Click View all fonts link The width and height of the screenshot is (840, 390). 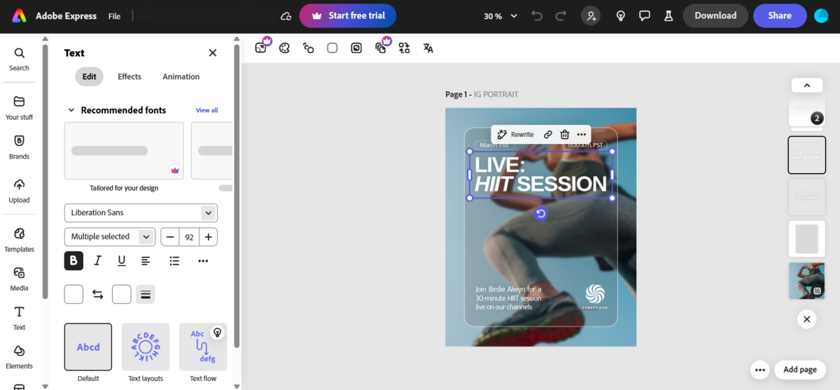tap(206, 110)
